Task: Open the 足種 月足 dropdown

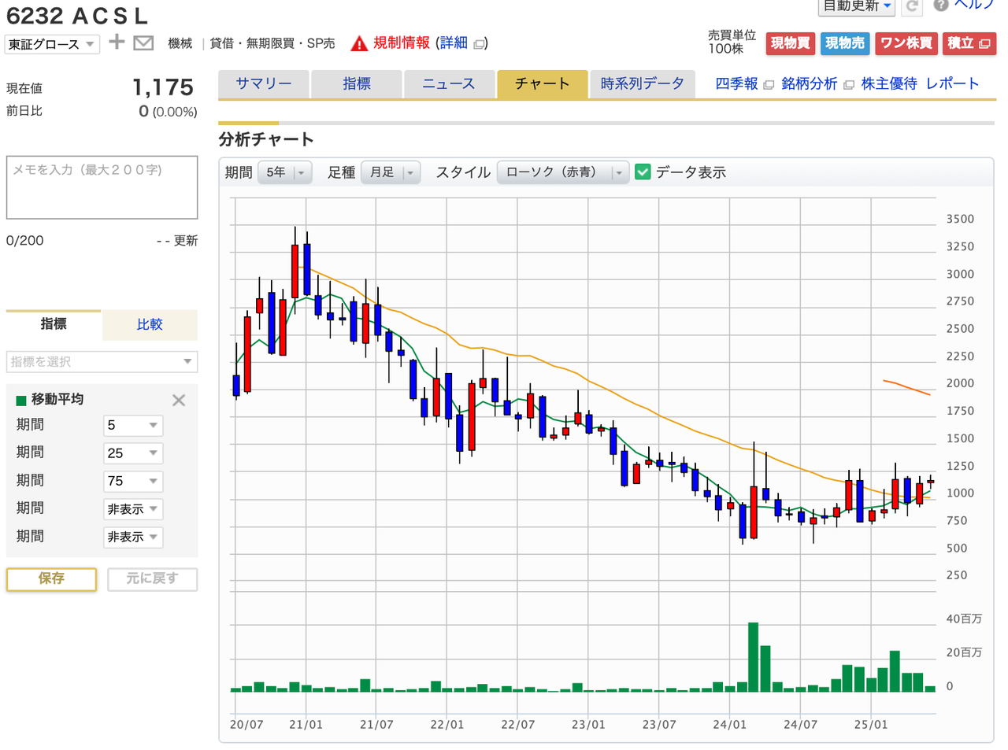Action: point(391,172)
